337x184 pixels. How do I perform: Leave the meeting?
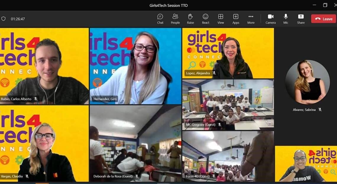point(323,19)
